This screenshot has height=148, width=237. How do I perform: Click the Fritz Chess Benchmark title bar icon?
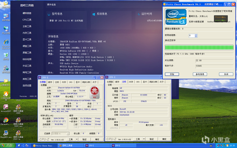165,4
